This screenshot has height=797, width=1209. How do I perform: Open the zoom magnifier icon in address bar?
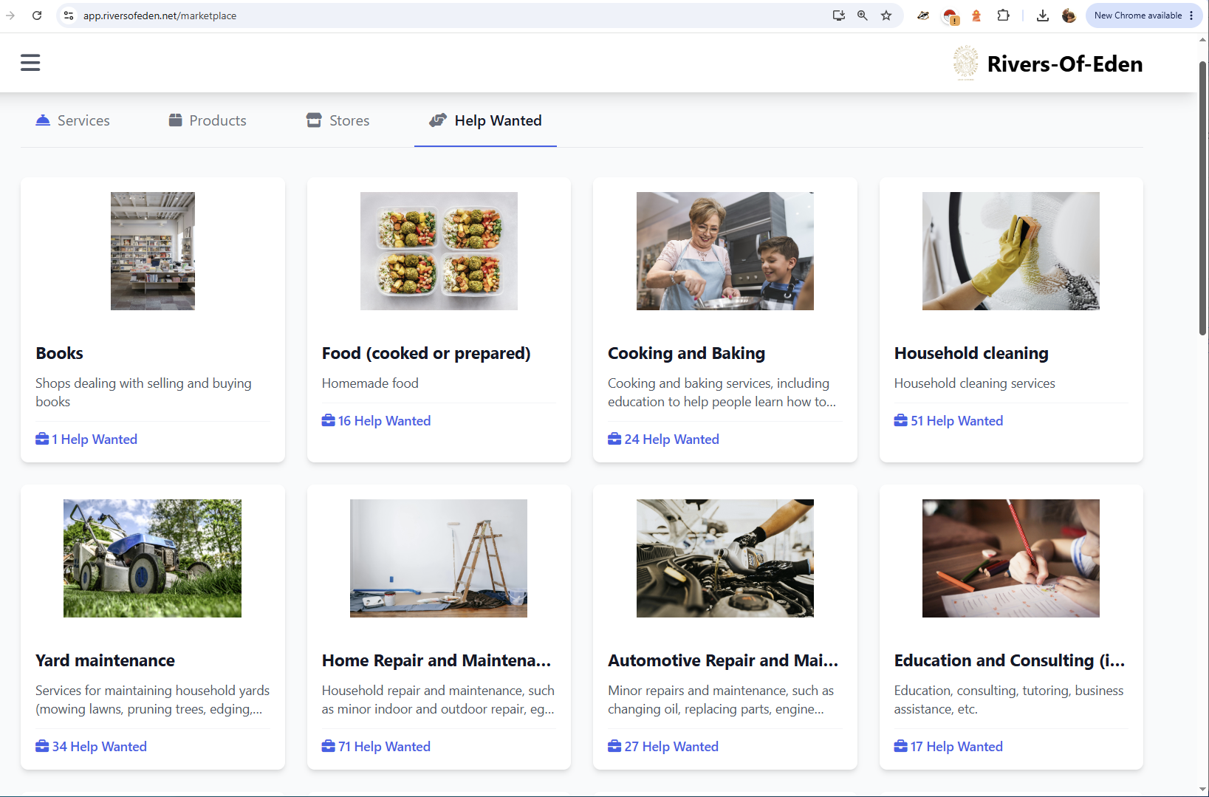click(862, 16)
